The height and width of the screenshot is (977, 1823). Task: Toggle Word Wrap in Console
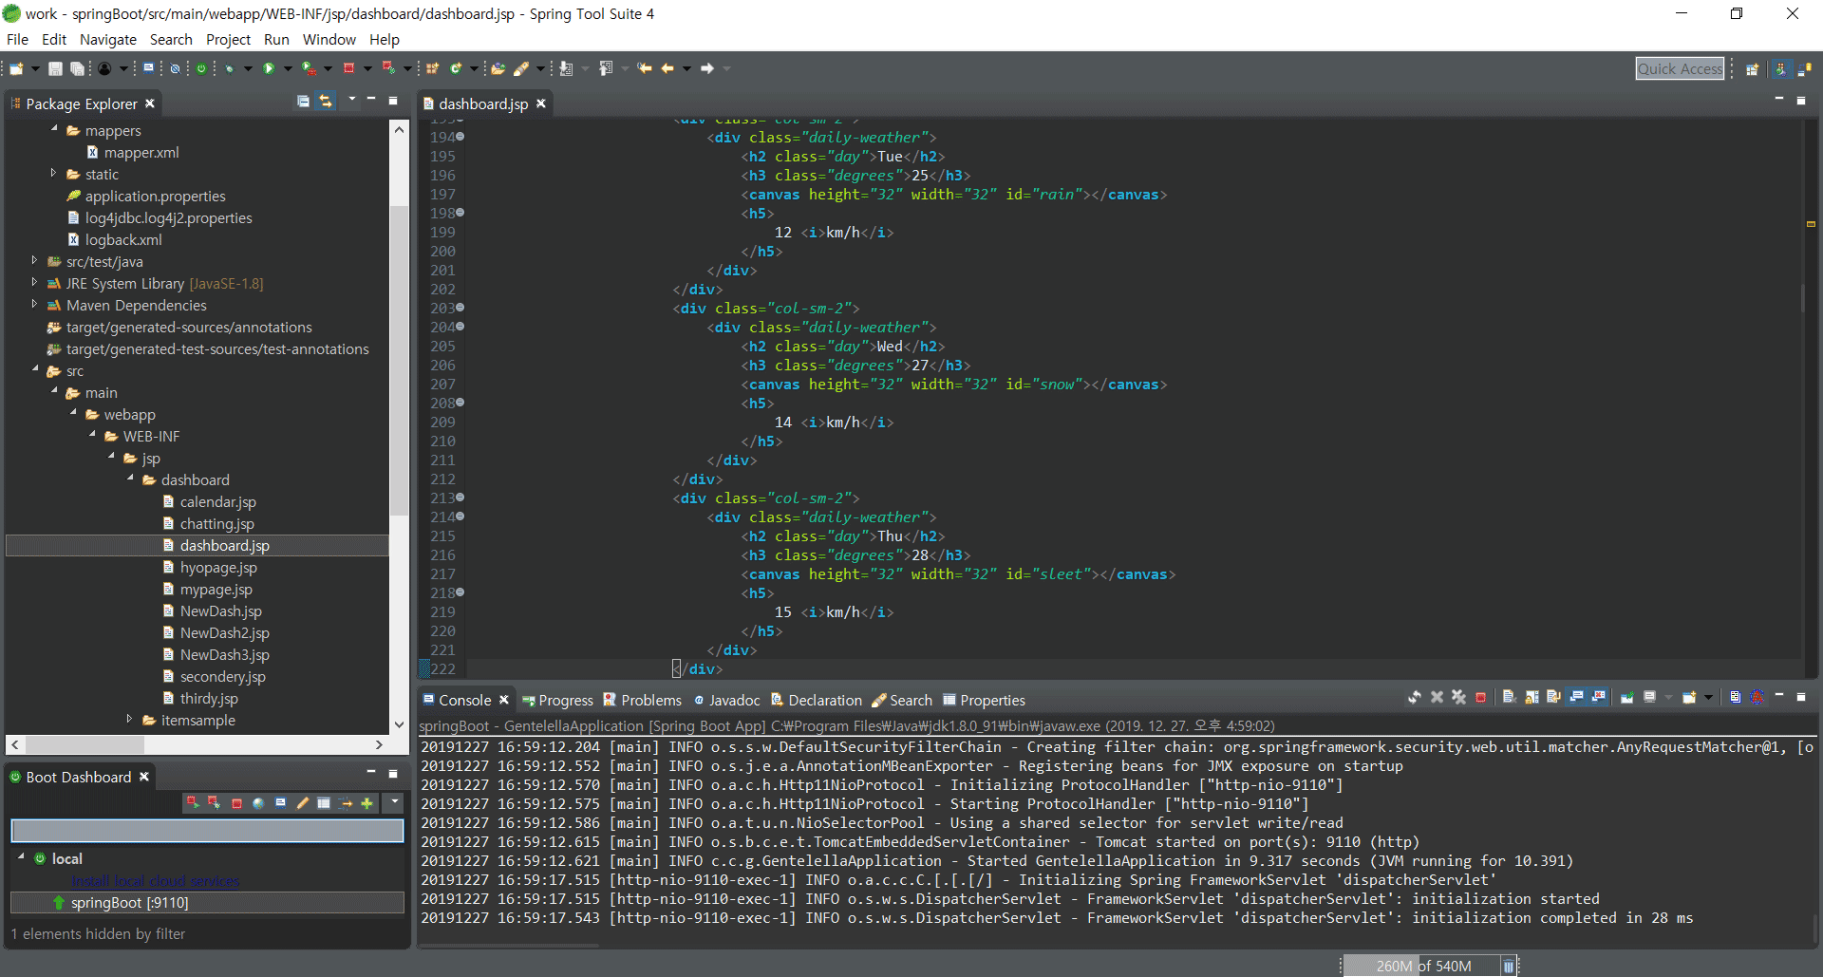pos(1553,698)
